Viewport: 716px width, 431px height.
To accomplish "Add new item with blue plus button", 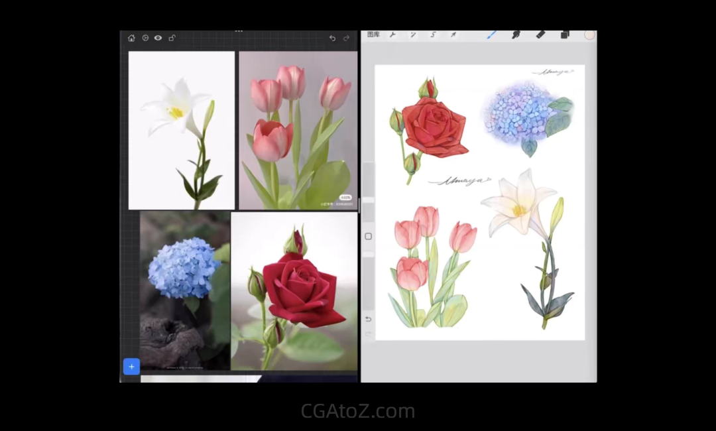I will pyautogui.click(x=131, y=367).
